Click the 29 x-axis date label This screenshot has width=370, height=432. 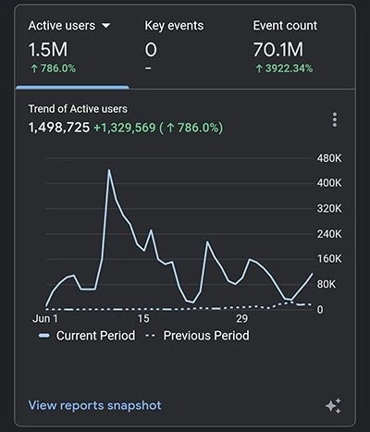tap(241, 318)
